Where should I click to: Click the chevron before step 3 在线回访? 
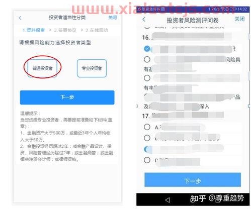pos(82,30)
